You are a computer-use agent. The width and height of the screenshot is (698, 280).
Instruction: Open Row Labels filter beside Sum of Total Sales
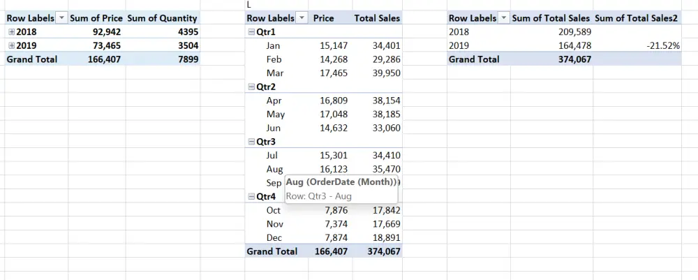(x=503, y=18)
